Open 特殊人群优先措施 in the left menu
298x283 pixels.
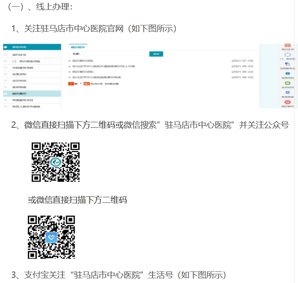click(x=32, y=106)
